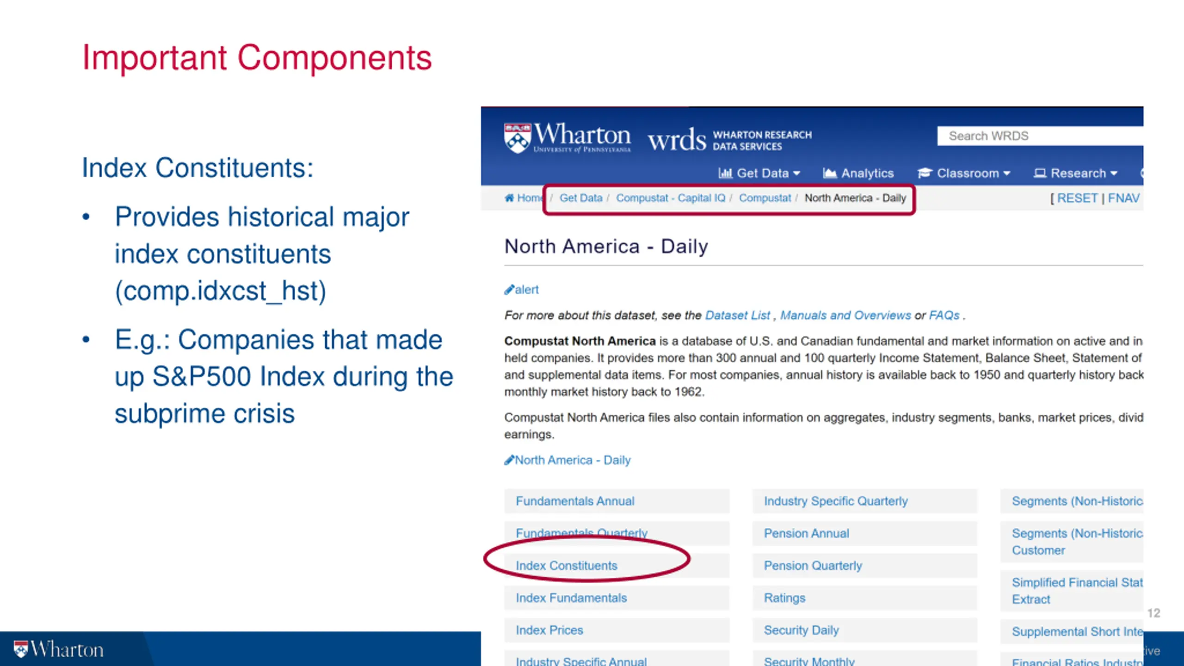Click the Classroom graduation cap icon
The image size is (1184, 666).
[925, 173]
